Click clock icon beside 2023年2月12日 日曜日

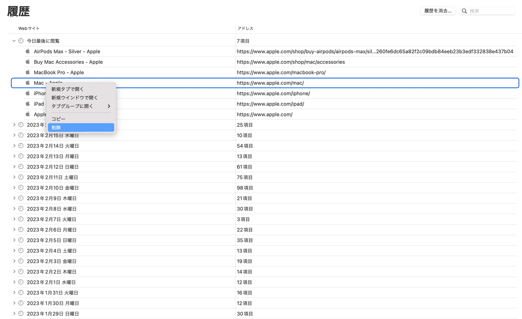tap(21, 167)
